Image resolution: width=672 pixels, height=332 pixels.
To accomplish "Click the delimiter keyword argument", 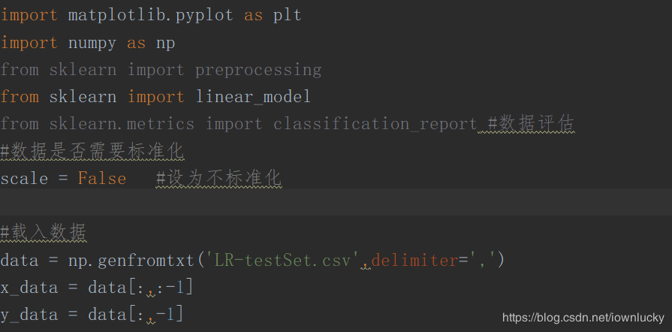I will (414, 261).
